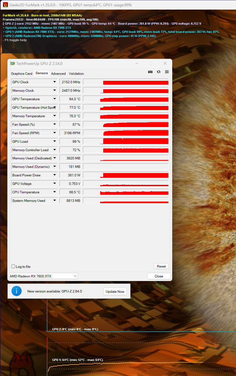
Task: Click the Board Power Draw history graph
Action: coord(126,175)
